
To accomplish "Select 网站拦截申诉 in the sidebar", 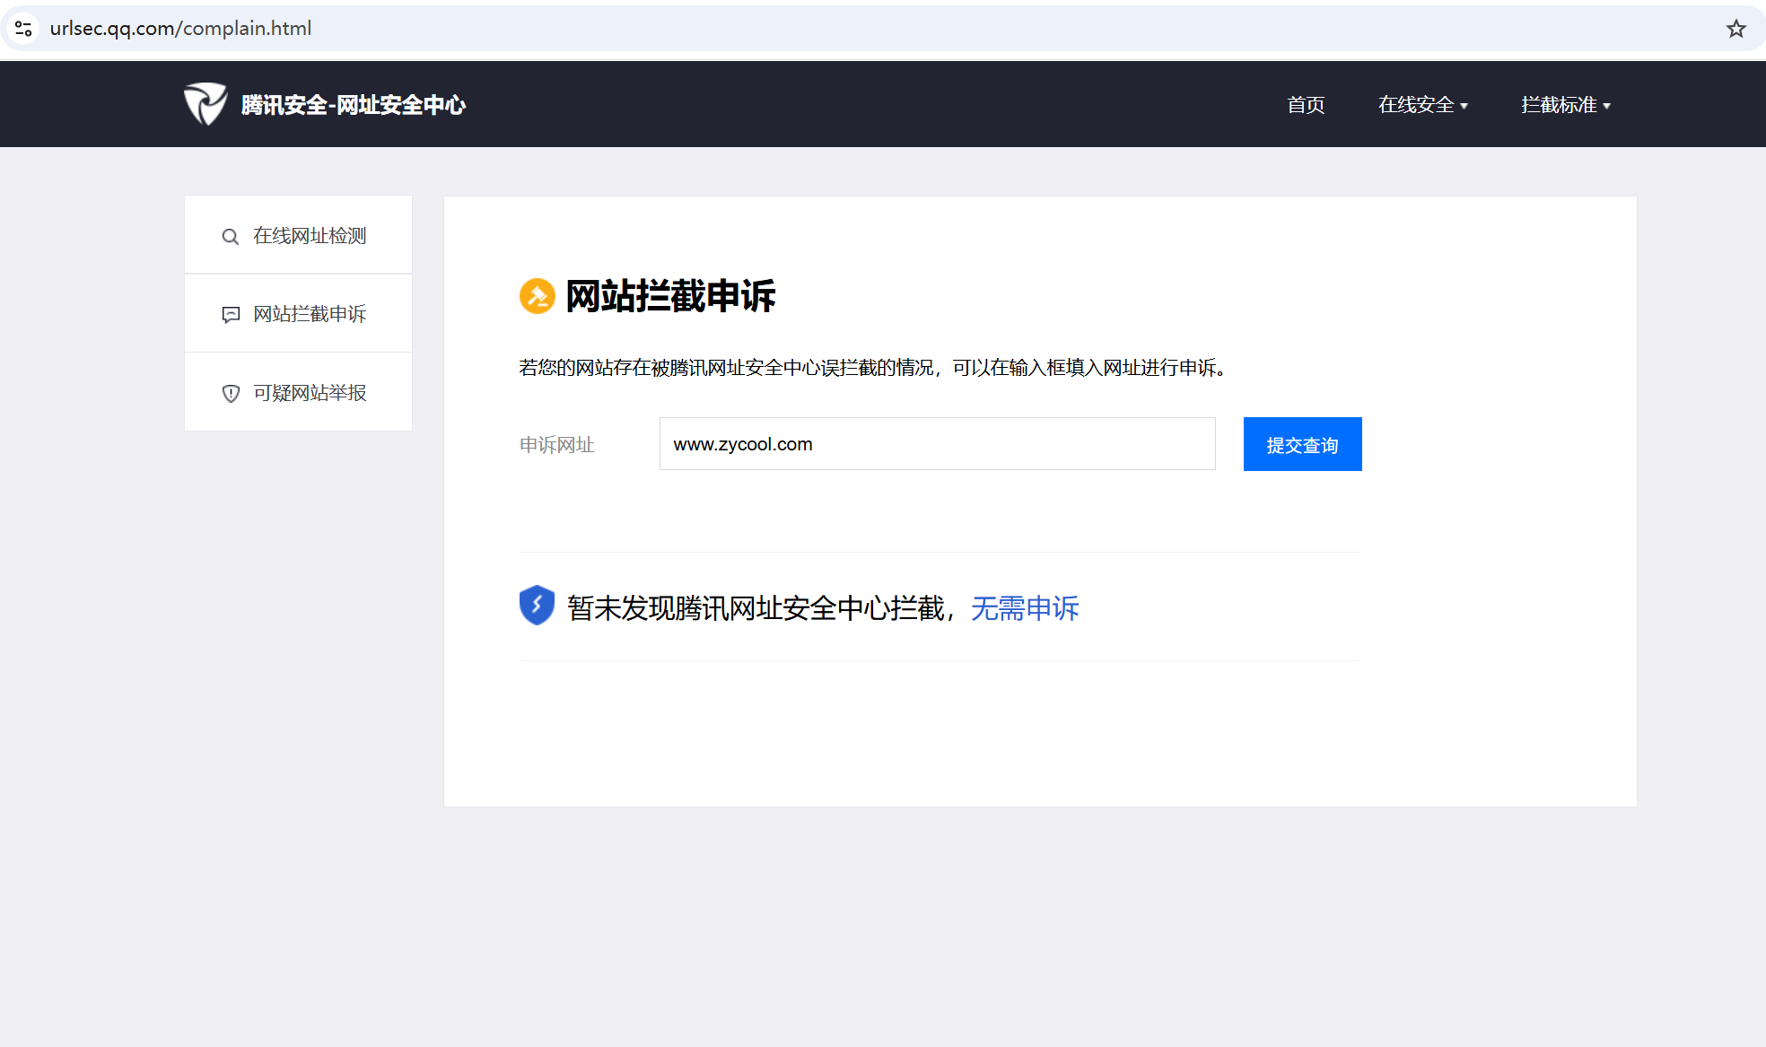I will (x=310, y=314).
